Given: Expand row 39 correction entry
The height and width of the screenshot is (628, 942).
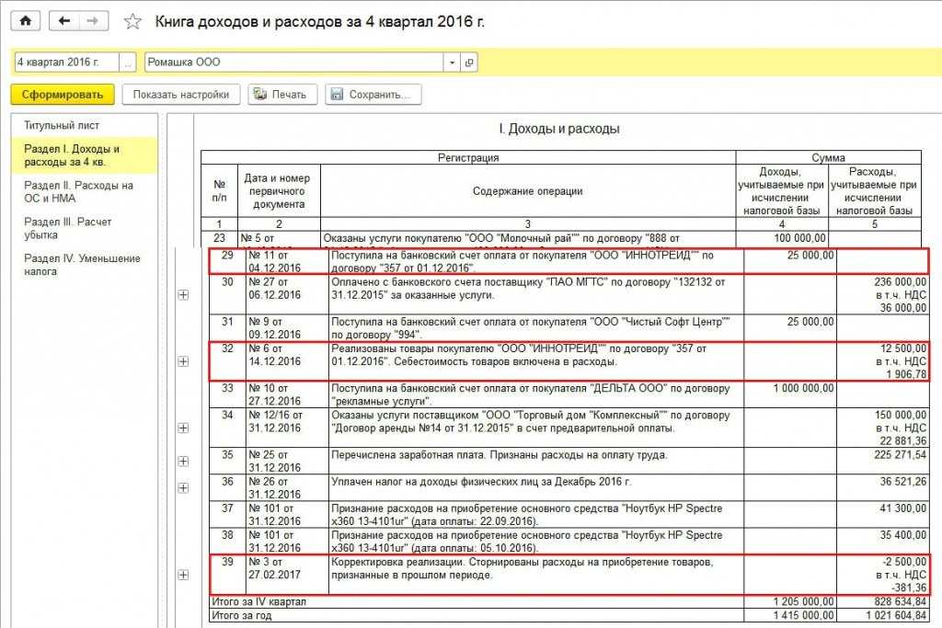Looking at the screenshot, I should pos(184,575).
